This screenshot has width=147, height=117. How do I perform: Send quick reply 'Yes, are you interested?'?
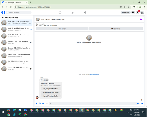pos(51,89)
